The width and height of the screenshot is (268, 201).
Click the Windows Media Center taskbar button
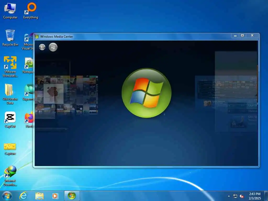72,196
